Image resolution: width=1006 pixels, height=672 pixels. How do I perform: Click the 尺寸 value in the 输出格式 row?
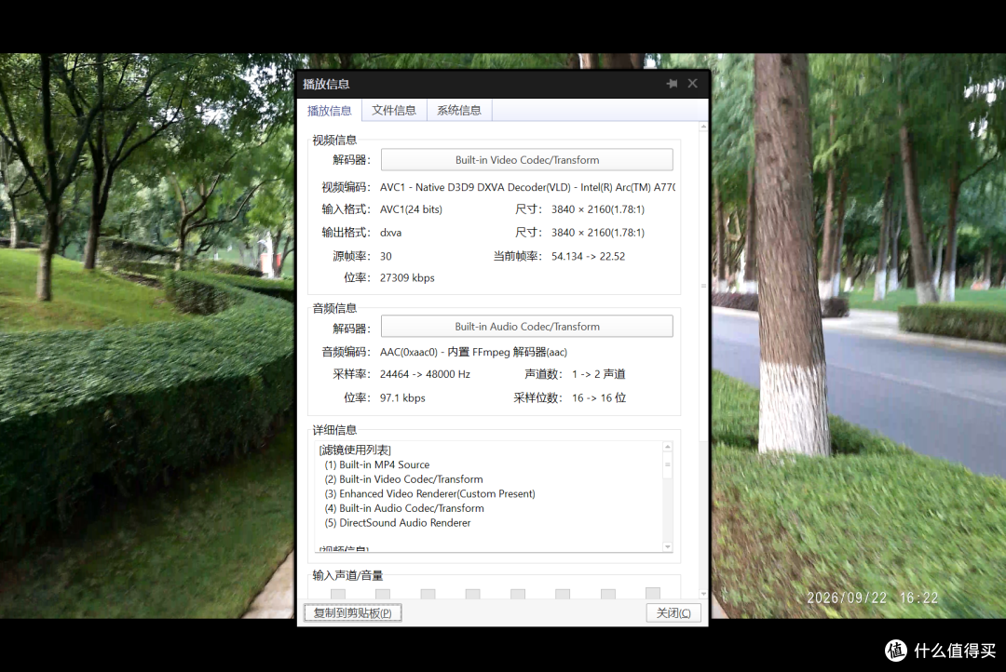click(x=598, y=233)
